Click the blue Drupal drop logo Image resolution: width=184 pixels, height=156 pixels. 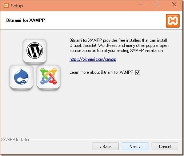(x=21, y=77)
